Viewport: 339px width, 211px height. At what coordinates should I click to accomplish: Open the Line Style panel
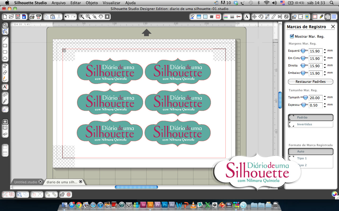[x=232, y=17]
